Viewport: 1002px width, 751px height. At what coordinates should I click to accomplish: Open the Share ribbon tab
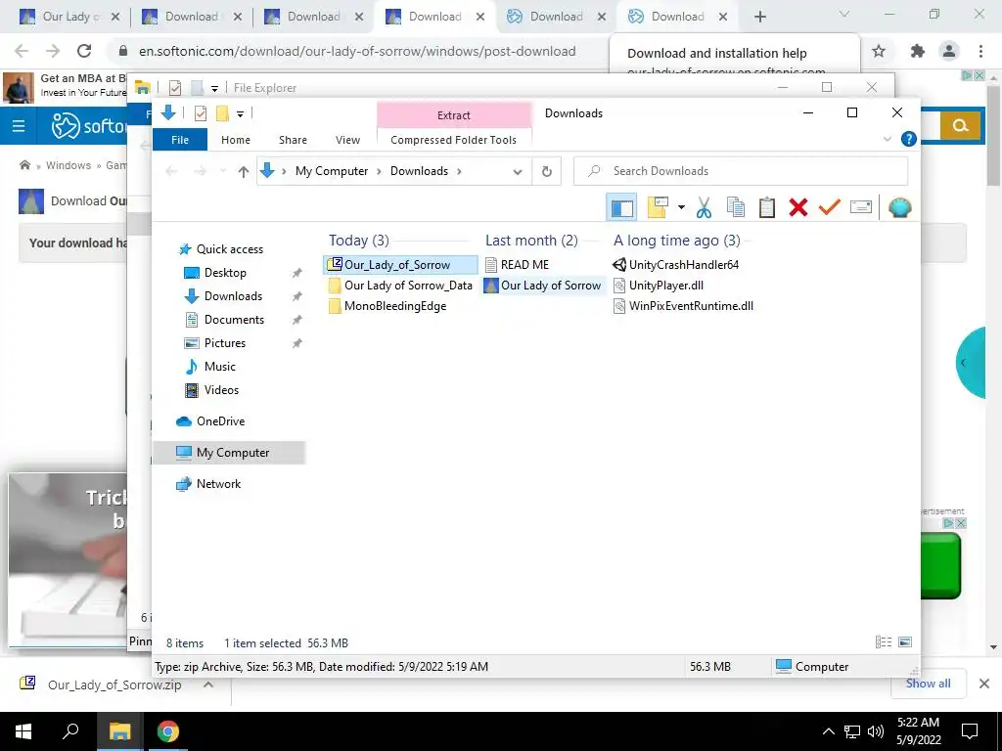pos(293,140)
